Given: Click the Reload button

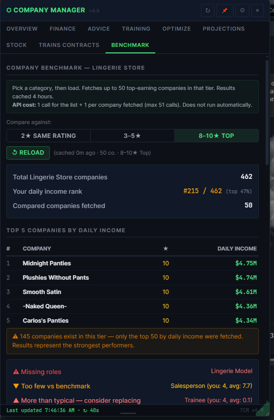Looking at the screenshot, I should (28, 153).
